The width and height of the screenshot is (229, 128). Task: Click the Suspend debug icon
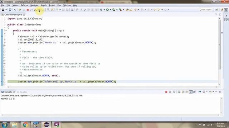coord(24,10)
